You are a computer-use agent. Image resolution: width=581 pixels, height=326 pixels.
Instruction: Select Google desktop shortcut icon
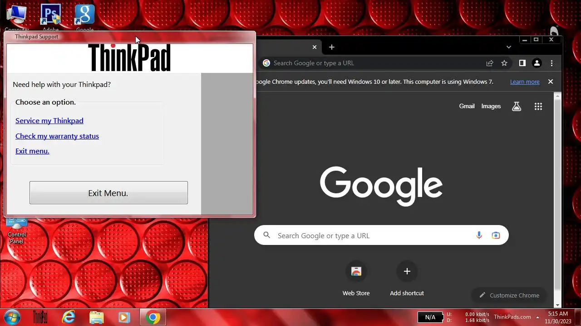[x=85, y=17]
